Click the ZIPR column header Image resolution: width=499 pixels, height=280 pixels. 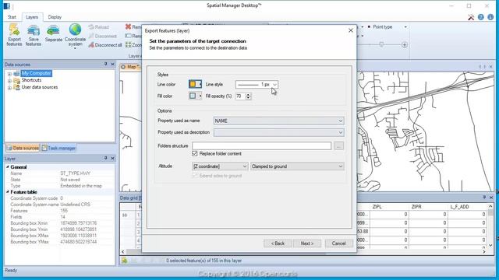[428, 207]
